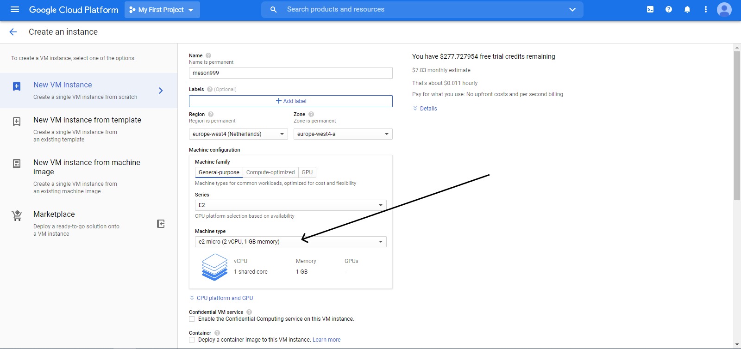Click the "1 shared core" vCPU value

251,272
